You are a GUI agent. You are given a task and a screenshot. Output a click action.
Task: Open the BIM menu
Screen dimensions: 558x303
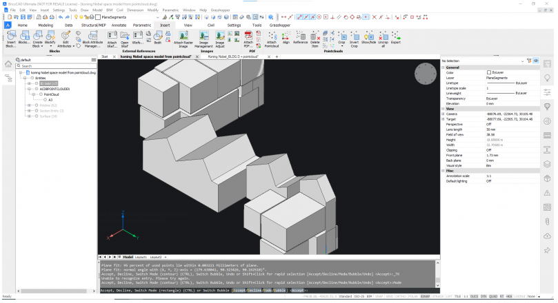[109, 10]
